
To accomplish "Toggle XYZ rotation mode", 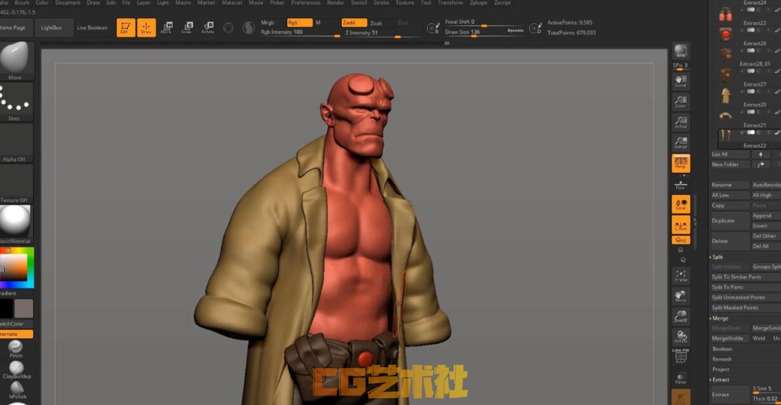I will point(681,241).
